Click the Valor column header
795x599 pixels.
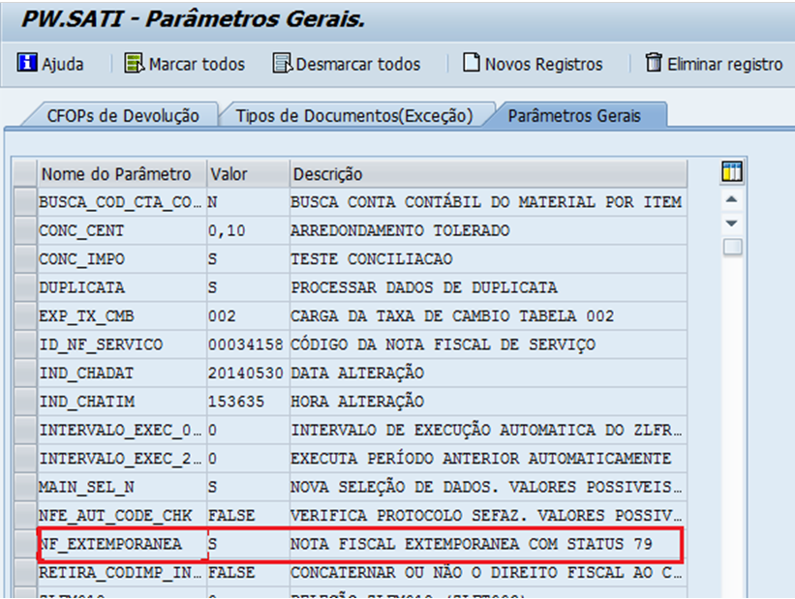coord(248,174)
